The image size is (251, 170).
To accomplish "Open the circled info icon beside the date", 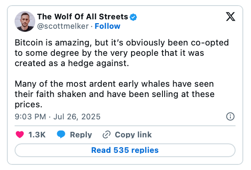I will 230,116.
